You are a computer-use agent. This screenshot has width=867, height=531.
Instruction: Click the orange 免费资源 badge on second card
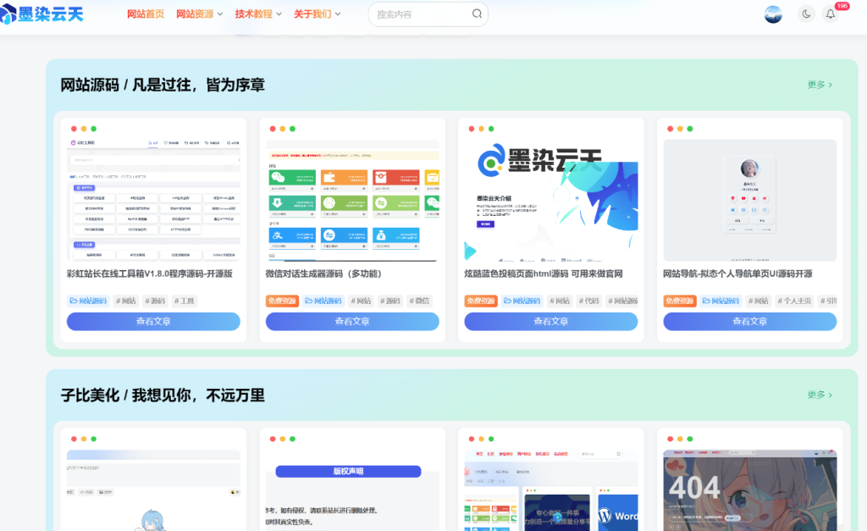click(282, 301)
